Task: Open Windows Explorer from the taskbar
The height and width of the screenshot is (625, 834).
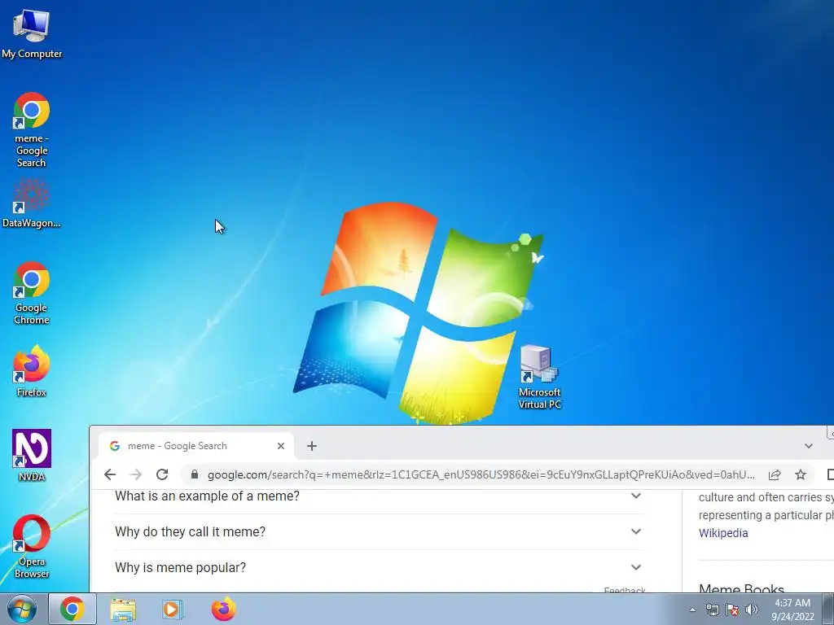Action: click(123, 609)
